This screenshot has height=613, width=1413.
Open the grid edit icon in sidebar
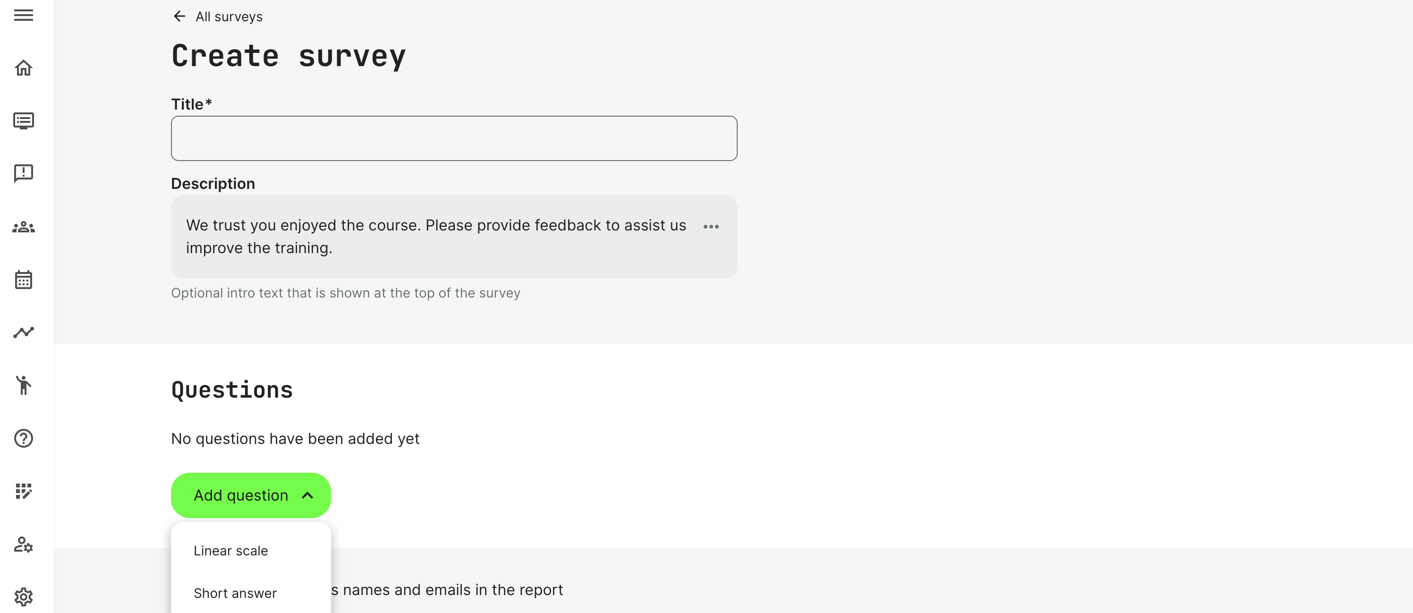tap(24, 491)
